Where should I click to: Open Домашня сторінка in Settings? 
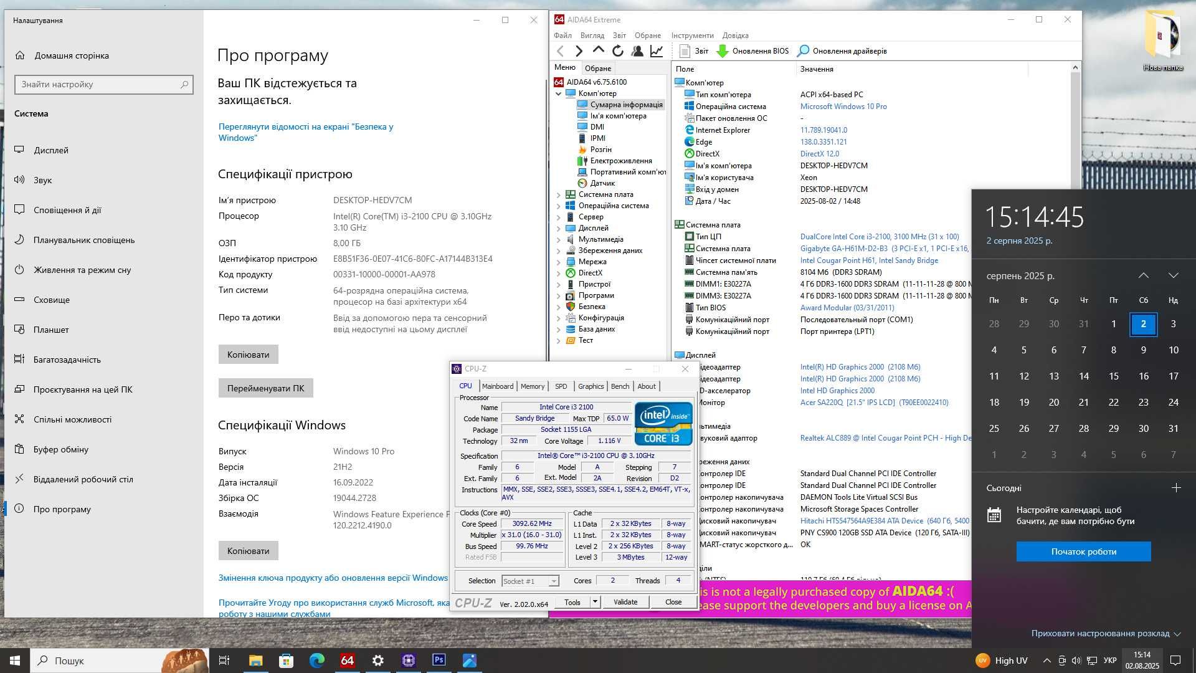point(62,55)
